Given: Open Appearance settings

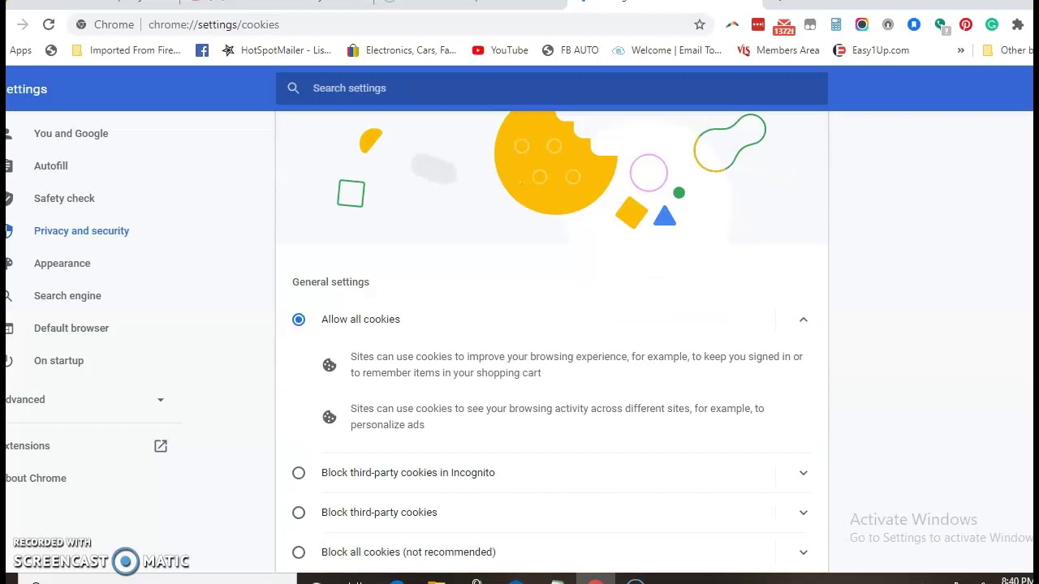Looking at the screenshot, I should (x=62, y=263).
